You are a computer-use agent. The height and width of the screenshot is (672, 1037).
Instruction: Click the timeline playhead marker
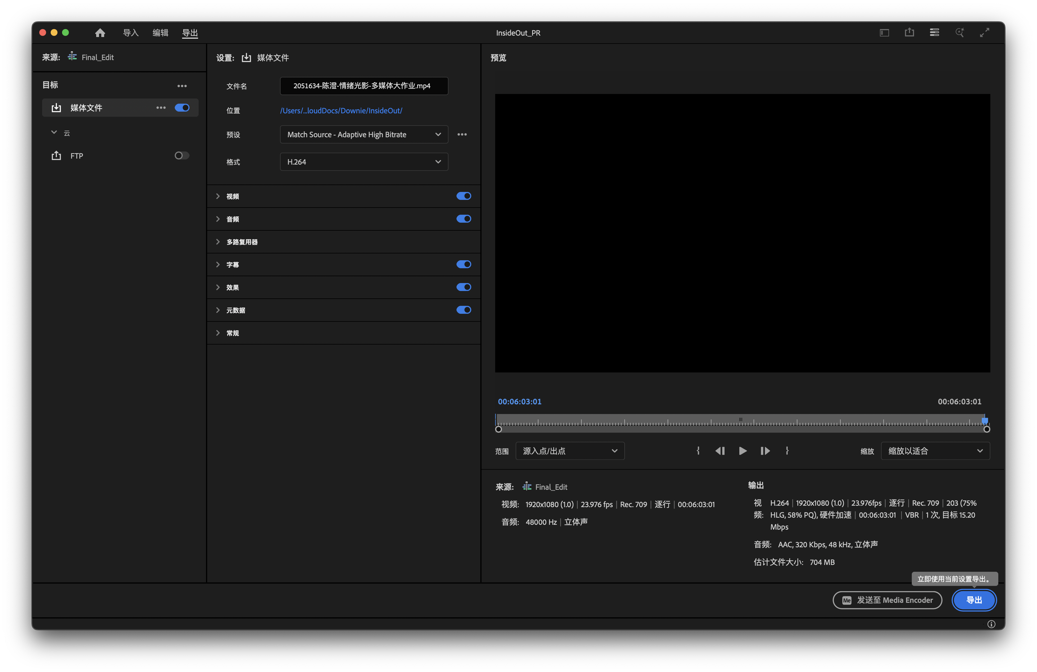[984, 421]
